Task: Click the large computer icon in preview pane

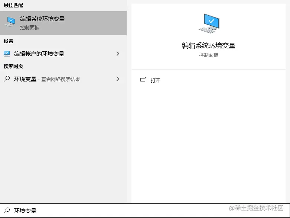Action: [209, 23]
